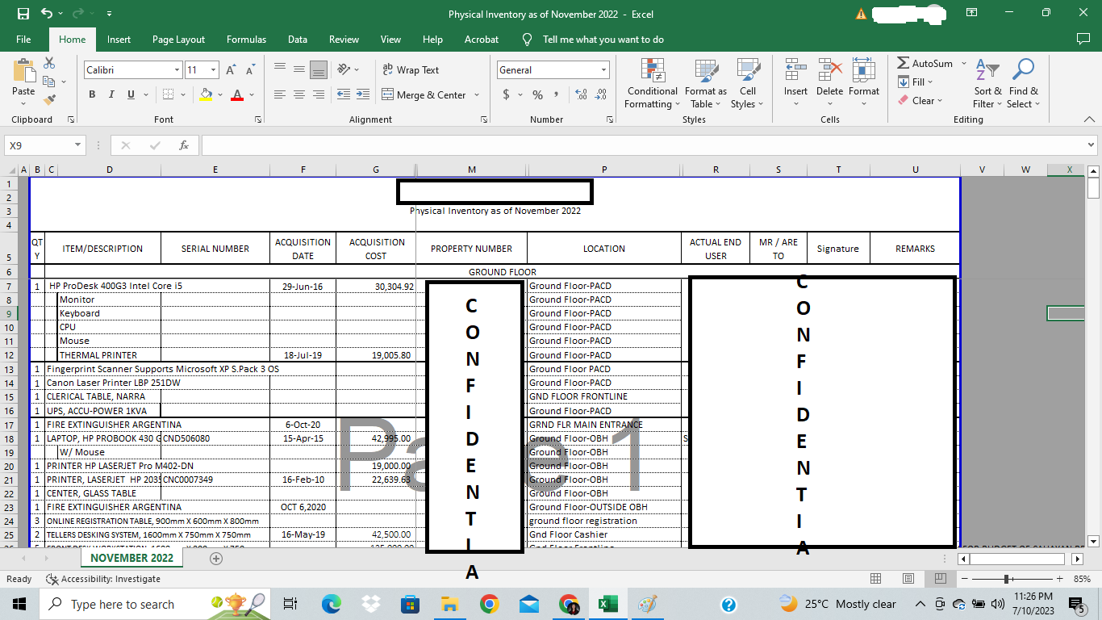Screen dimensions: 1102x620
Task: Increase font size with the large A icon
Action: tap(232, 70)
